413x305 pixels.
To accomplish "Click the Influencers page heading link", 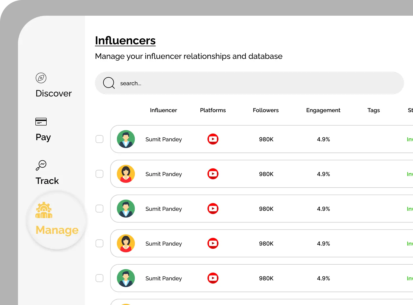I will (x=125, y=41).
